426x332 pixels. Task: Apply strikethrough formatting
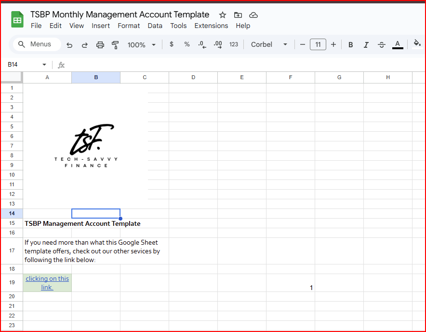(382, 44)
